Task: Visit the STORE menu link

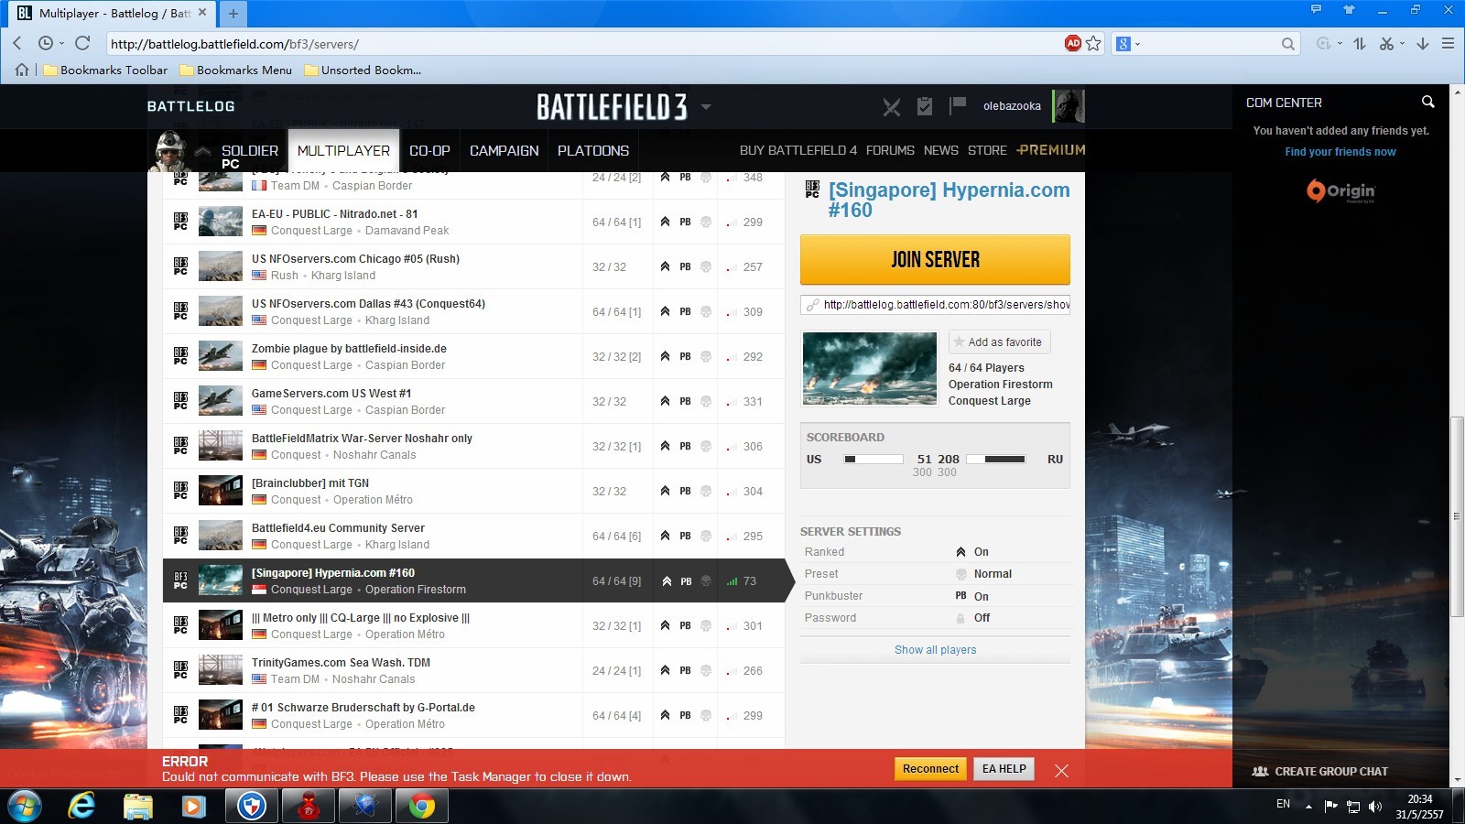Action: coord(987,150)
